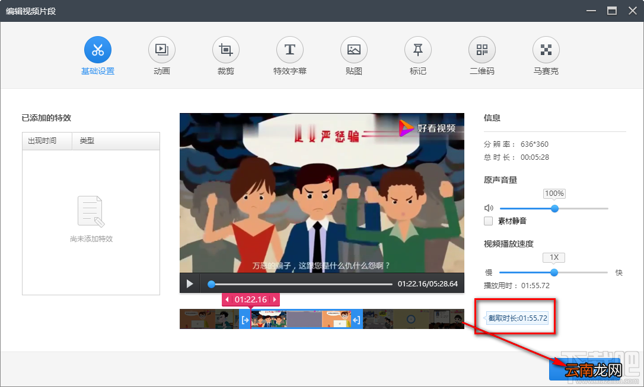The width and height of the screenshot is (644, 387).
Task: Click the 100% volume value label
Action: [554, 193]
